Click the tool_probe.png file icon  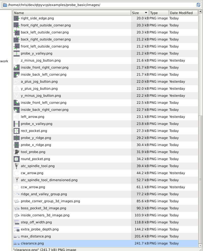point(17,152)
